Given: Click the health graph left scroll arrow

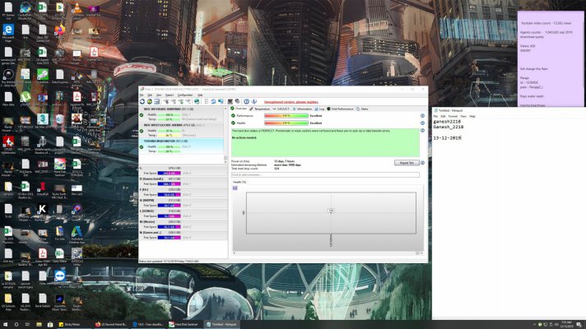Looking at the screenshot, I should point(235,253).
